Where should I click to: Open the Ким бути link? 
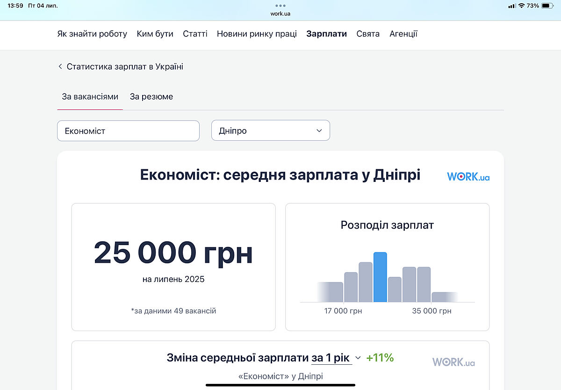155,34
